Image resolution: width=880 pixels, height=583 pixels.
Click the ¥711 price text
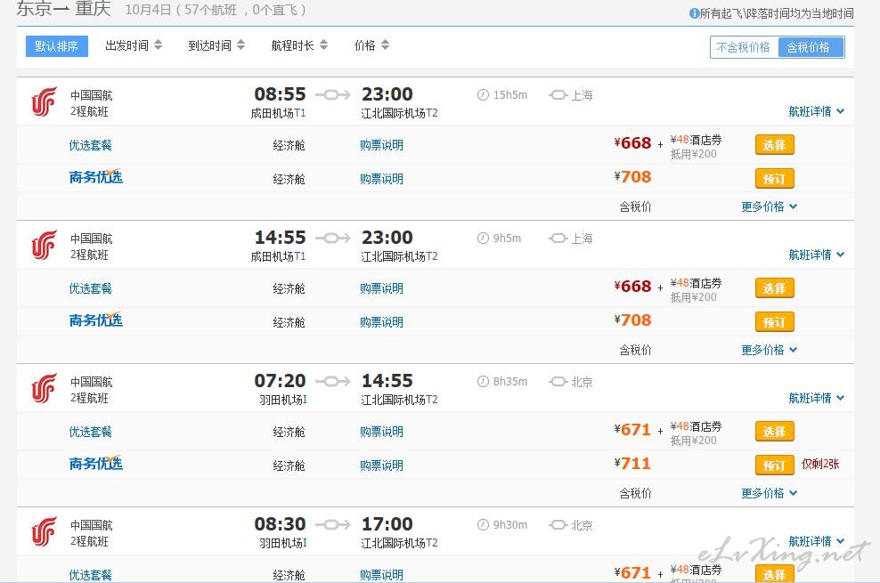pos(632,464)
